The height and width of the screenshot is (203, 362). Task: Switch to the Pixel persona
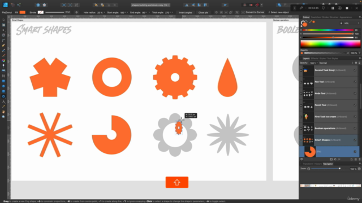(x=12, y=5)
